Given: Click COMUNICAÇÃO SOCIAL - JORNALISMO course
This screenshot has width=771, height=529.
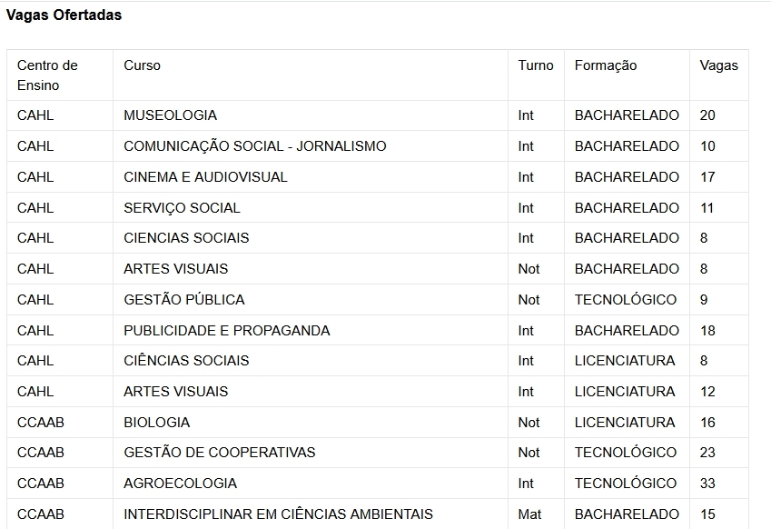Looking at the screenshot, I should [x=254, y=146].
